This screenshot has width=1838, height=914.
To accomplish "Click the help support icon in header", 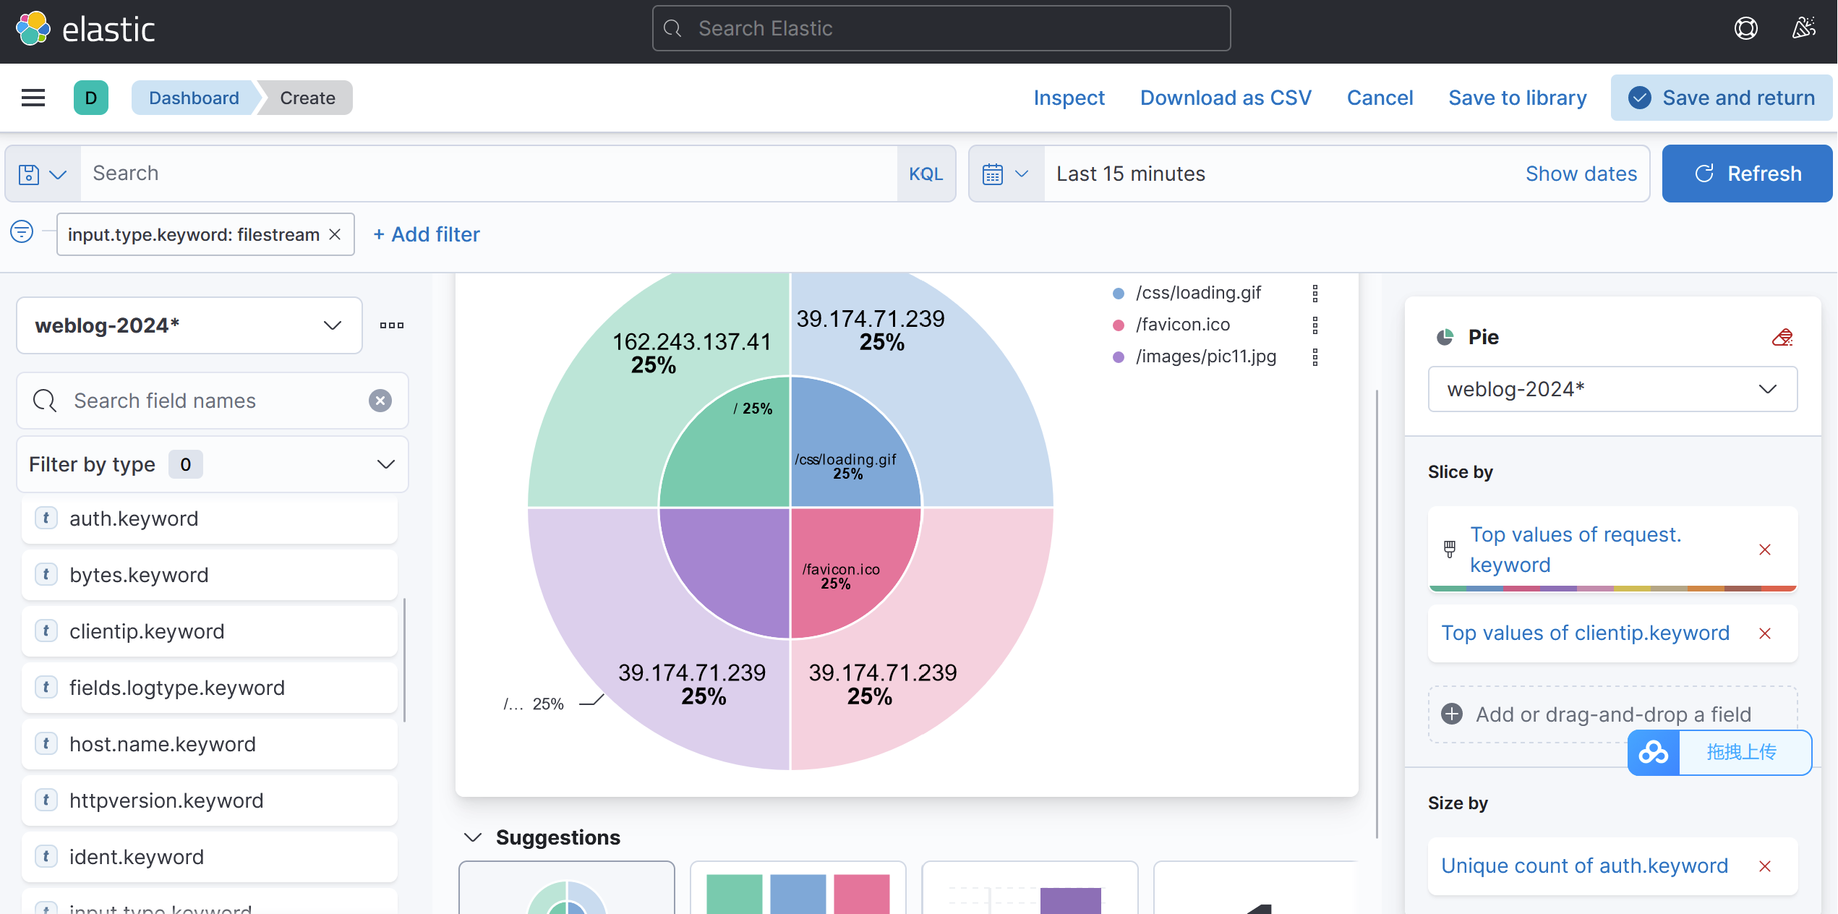I will coord(1745,28).
